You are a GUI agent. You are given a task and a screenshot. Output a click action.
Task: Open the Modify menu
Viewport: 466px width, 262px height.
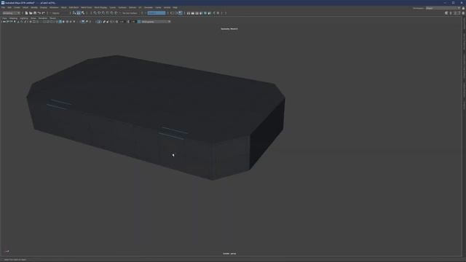[34, 7]
